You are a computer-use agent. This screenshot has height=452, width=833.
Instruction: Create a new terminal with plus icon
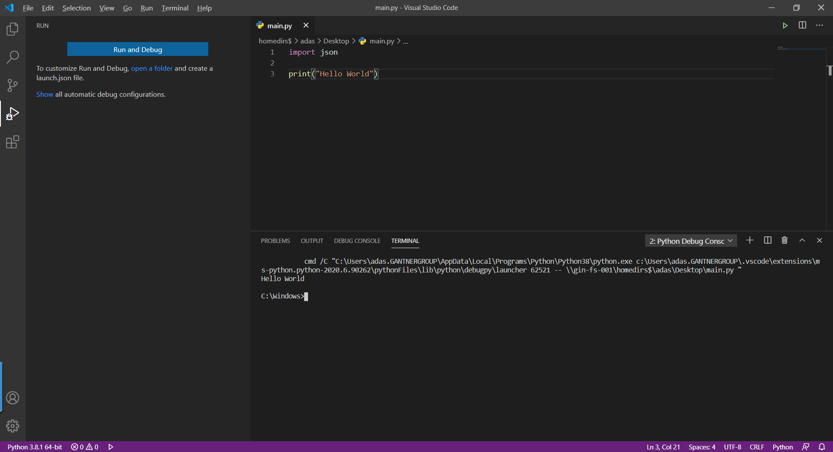750,240
